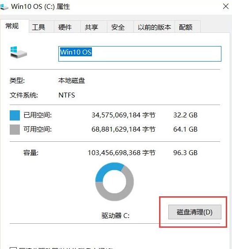Click the 103,456,698,368 字节 capacity value
The height and width of the screenshot is (249, 232).
(122, 153)
